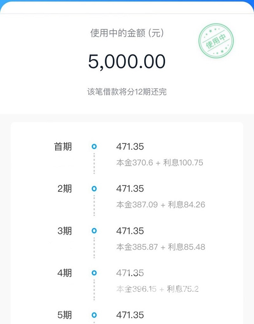The image size is (254, 324).
Task: Tap 本金385.87 + 利息85.48 breakdown
Action: click(x=161, y=247)
